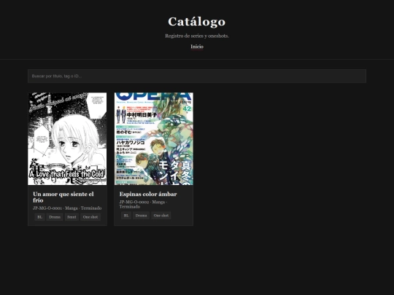The image size is (394, 295).
Task: Select the Drama tag on 'Un amor que siente el frío'
Action: pyautogui.click(x=55, y=217)
